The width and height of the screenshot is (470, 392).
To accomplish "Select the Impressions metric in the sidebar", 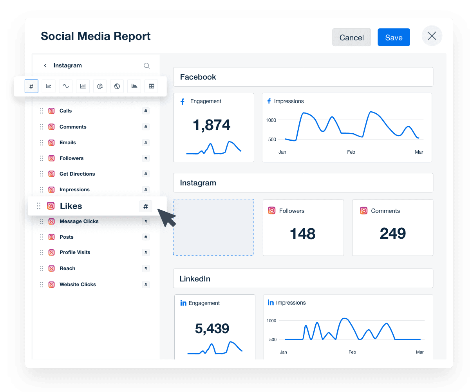I will [x=74, y=190].
